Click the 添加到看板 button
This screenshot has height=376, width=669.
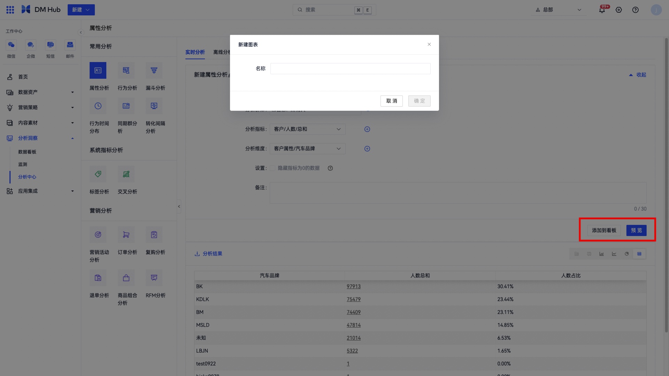604,230
